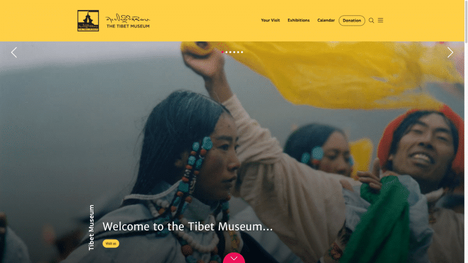Click the Donation button
The width and height of the screenshot is (468, 263).
coord(352,20)
